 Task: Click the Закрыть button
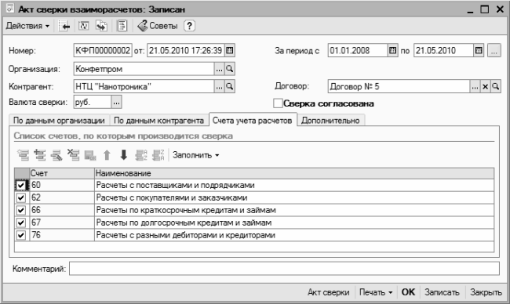486,292
